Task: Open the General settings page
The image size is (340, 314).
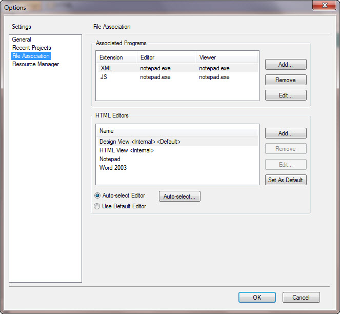Action: click(22, 40)
